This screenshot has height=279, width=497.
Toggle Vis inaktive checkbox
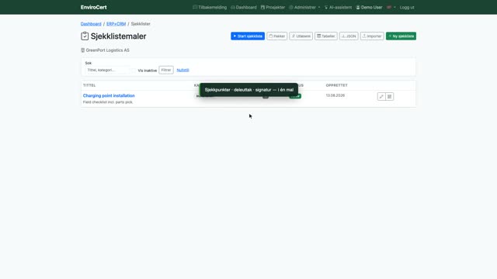[x=134, y=71]
